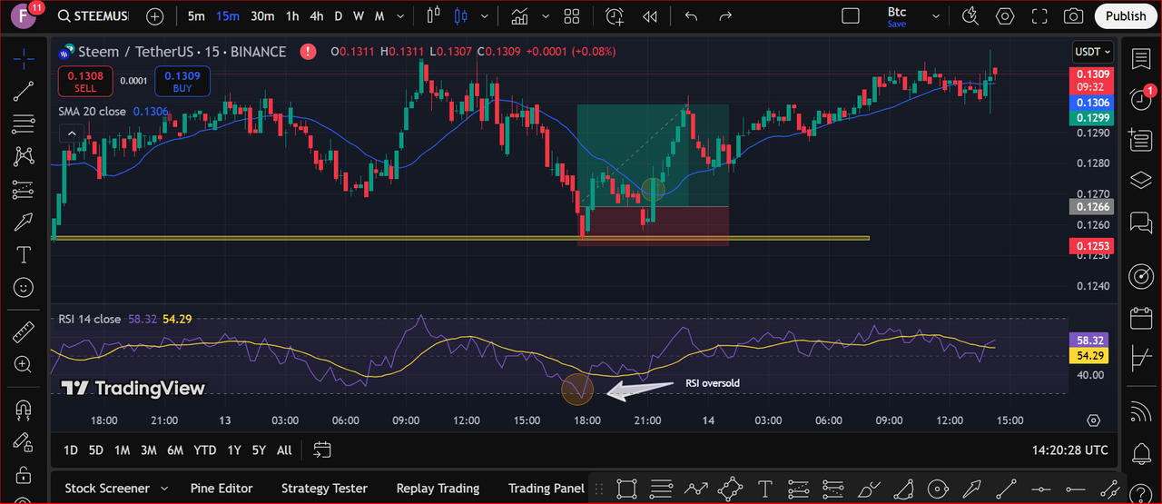Switch to the 4h timeframe

[x=317, y=16]
